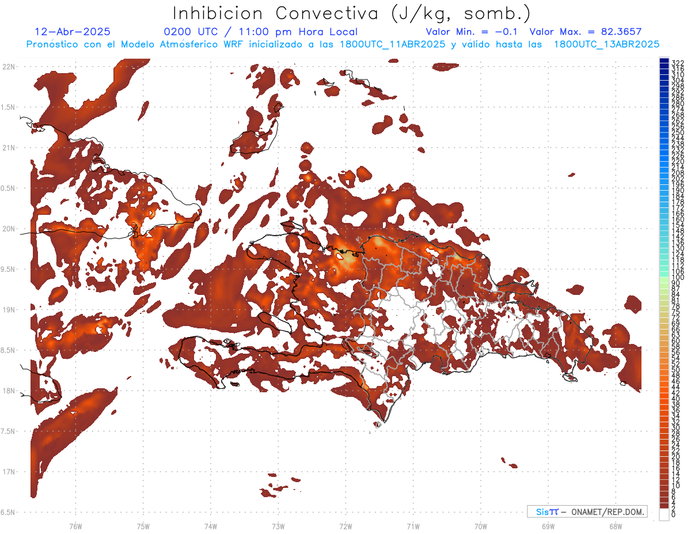Image resolution: width=691 pixels, height=534 pixels.
Task: Click the longitude label "69W"
Action: click(548, 526)
